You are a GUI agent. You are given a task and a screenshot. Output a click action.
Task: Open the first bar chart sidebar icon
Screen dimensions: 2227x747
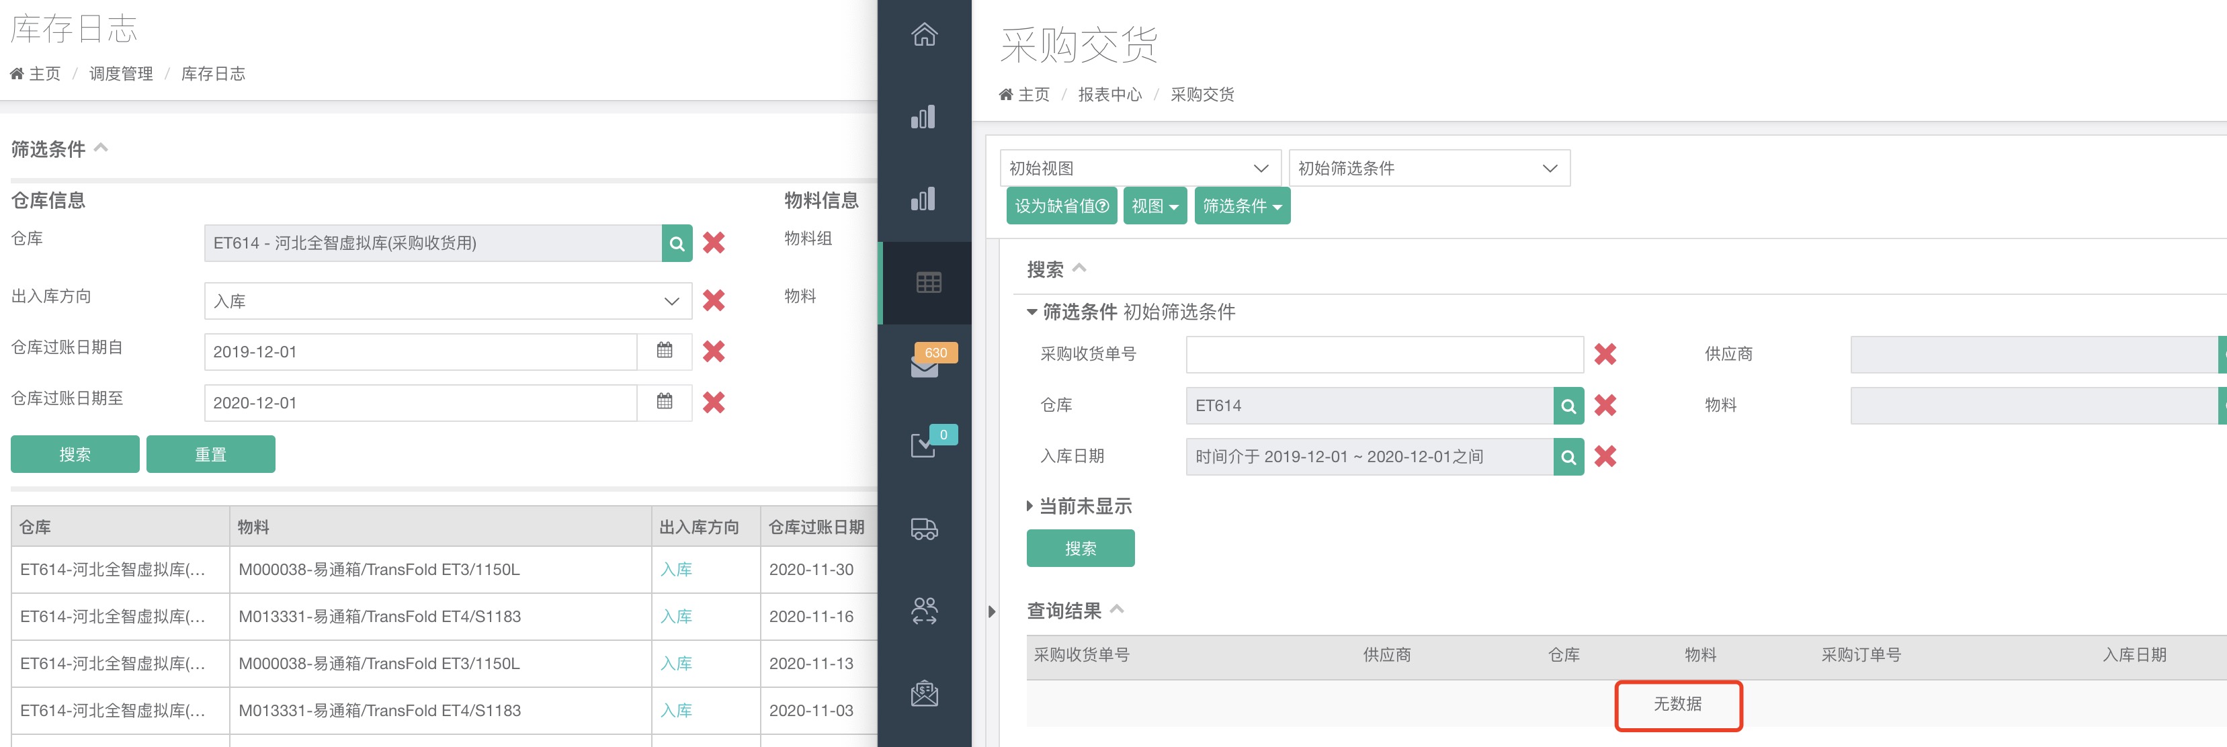(924, 117)
